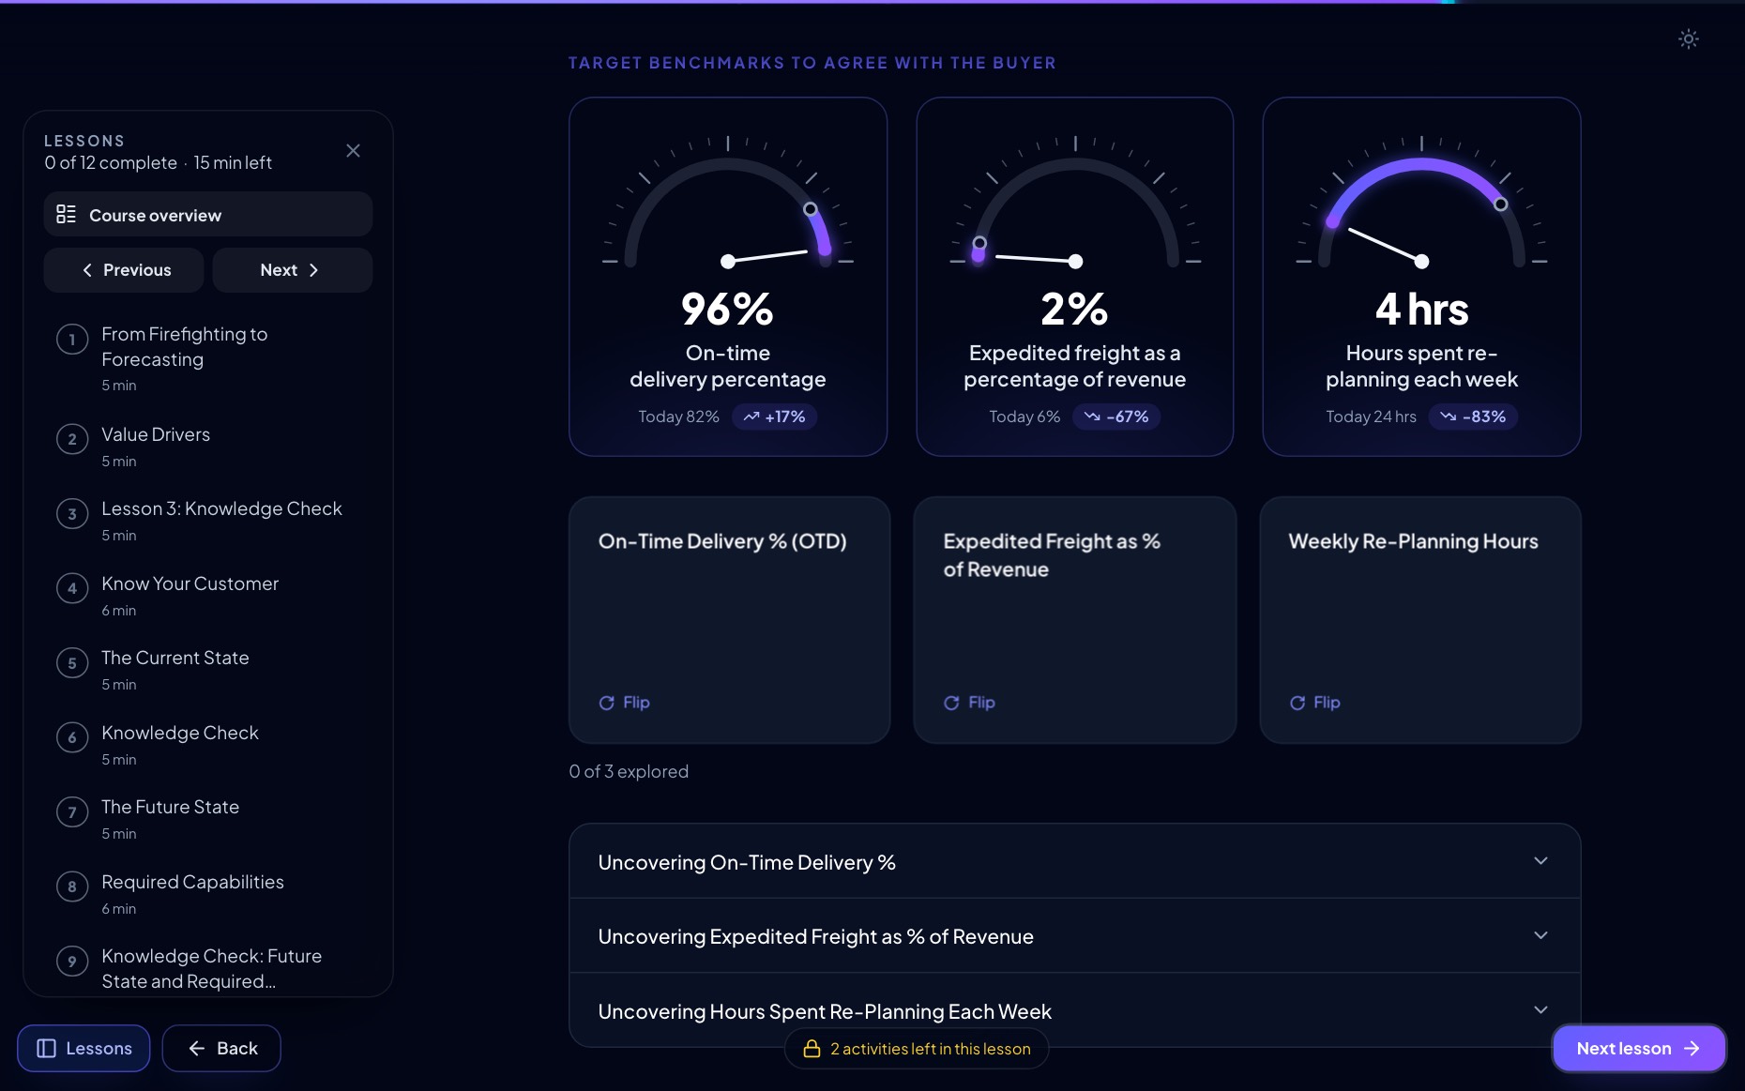Viewport: 1745px width, 1091px height.
Task: Close the Lessons panel
Action: [x=353, y=150]
